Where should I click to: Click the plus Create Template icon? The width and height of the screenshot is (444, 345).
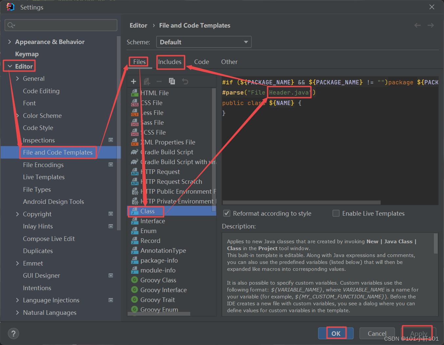134,81
